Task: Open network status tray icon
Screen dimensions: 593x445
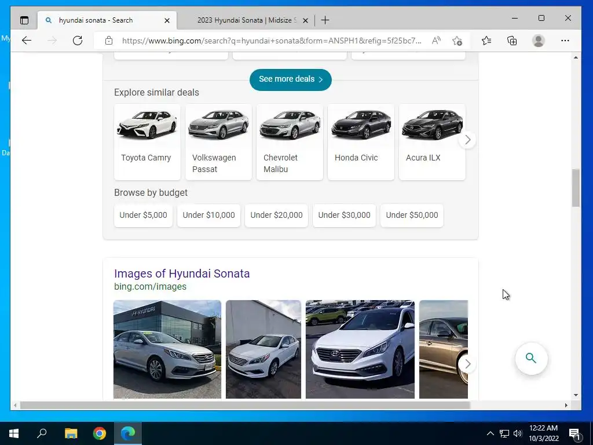Action: point(504,433)
